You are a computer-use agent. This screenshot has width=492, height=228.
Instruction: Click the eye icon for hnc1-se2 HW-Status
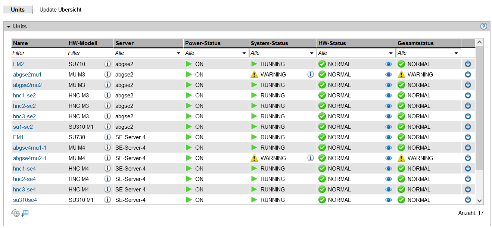pos(389,95)
